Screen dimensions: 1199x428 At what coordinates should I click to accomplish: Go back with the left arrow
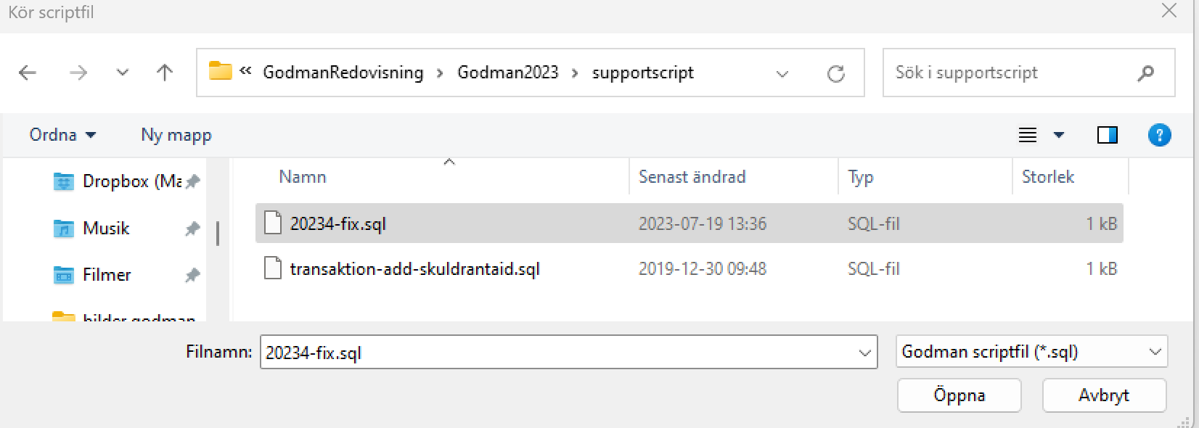(x=28, y=73)
